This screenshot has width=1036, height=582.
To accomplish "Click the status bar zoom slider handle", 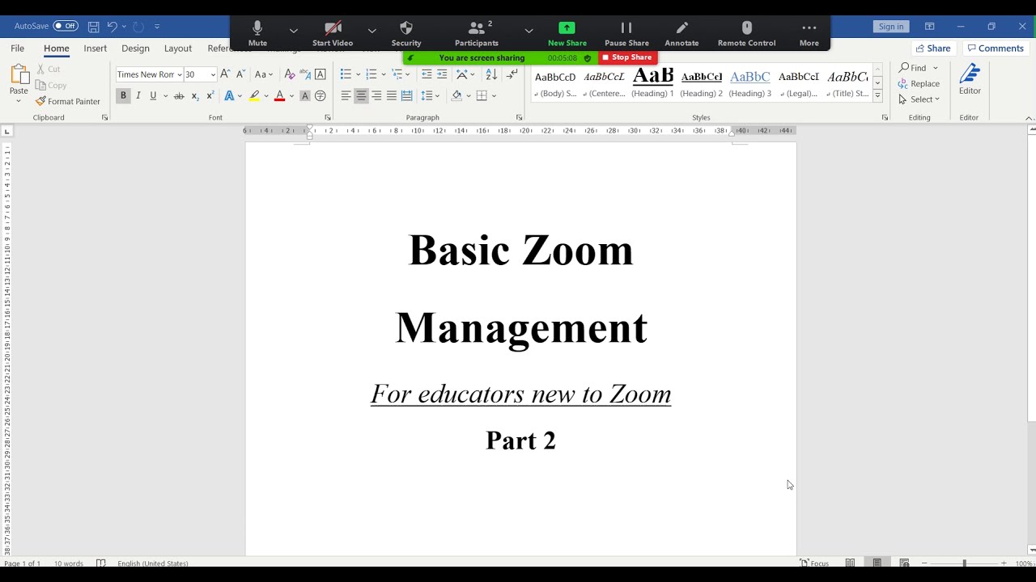I will click(x=964, y=563).
